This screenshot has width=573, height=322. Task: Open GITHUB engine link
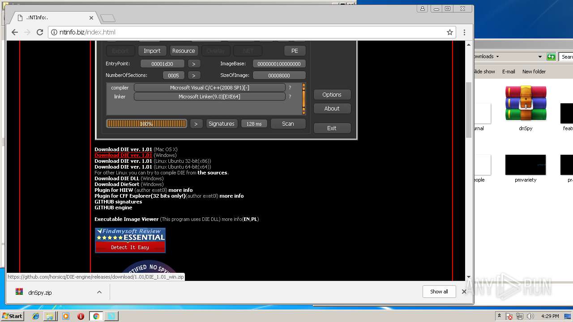point(113,208)
